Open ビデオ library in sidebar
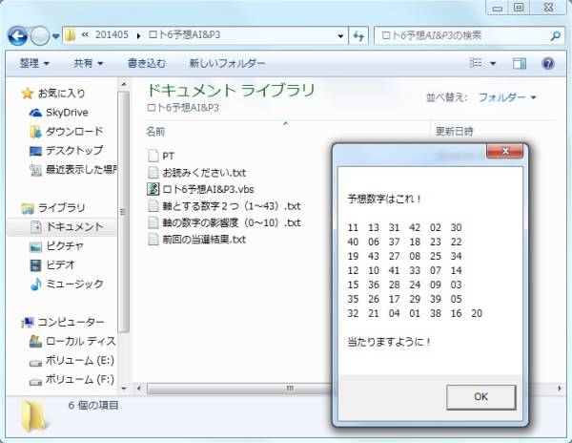The height and width of the screenshot is (443, 572). point(52,264)
